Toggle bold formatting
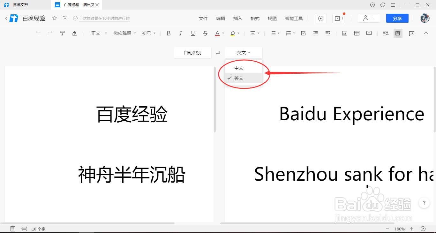This screenshot has height=233, width=436. click(x=169, y=33)
